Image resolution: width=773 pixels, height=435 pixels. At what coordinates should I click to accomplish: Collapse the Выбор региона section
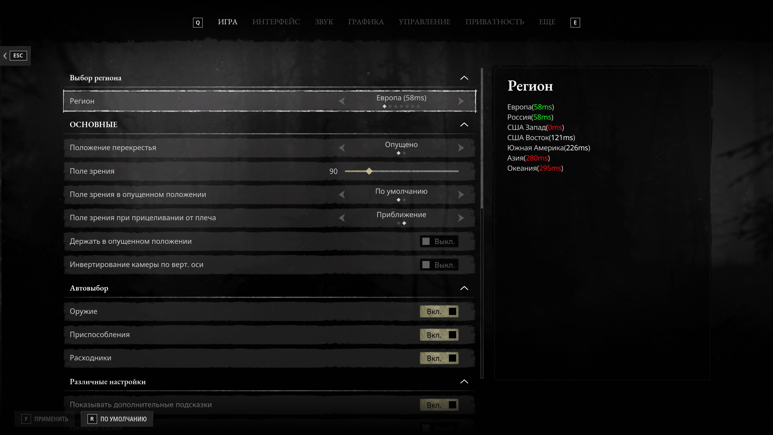click(464, 78)
